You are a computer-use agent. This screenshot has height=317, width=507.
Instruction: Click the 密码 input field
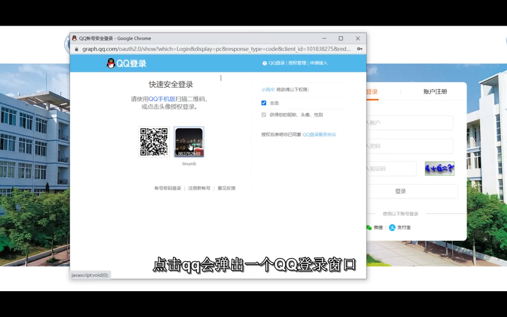(x=410, y=146)
